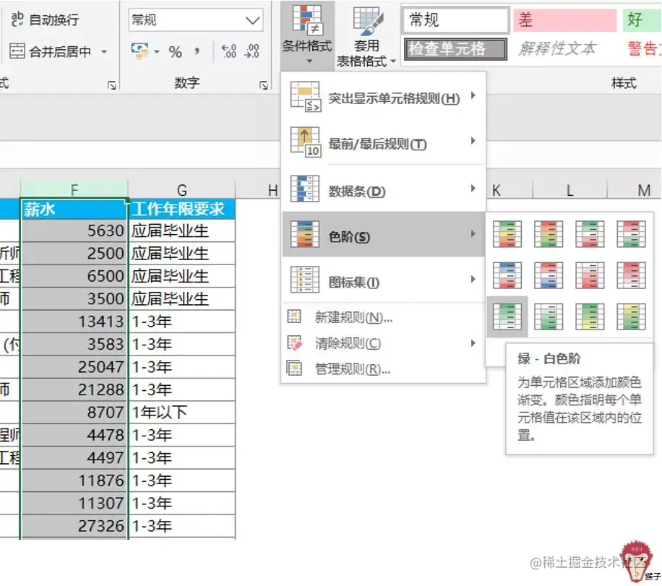
Task: Toggle 自动换行 wrap text
Action: [45, 20]
